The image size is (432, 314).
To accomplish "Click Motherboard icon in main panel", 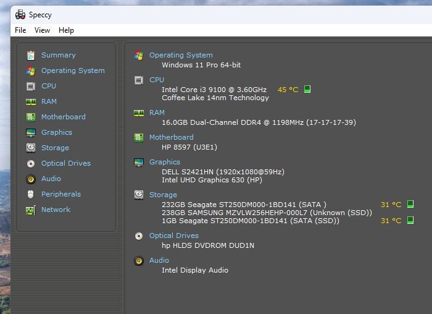I will [139, 137].
